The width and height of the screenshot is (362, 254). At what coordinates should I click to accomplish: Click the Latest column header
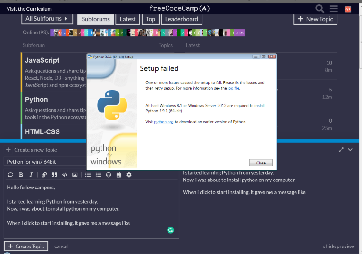point(193,45)
